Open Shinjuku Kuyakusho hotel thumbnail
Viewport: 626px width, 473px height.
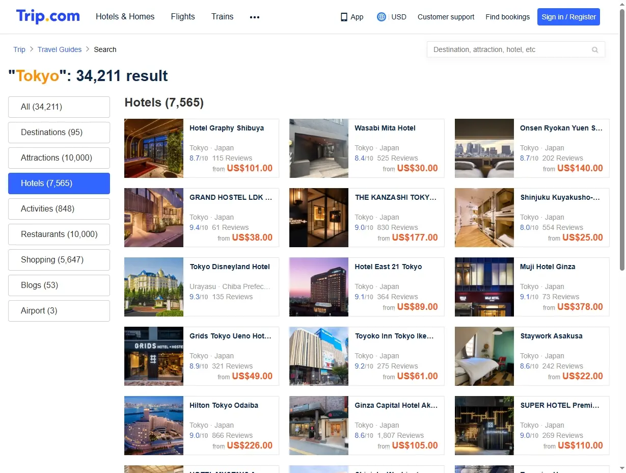484,218
